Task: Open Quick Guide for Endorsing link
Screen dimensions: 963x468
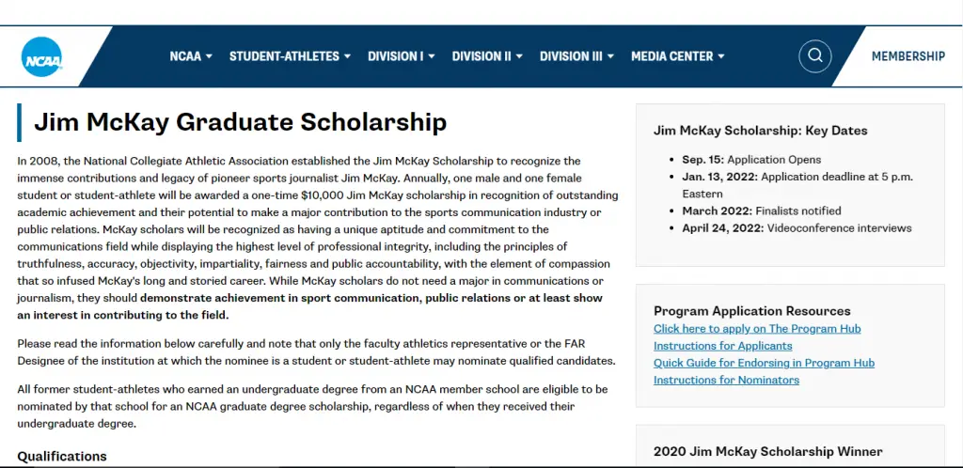Action: click(x=764, y=363)
